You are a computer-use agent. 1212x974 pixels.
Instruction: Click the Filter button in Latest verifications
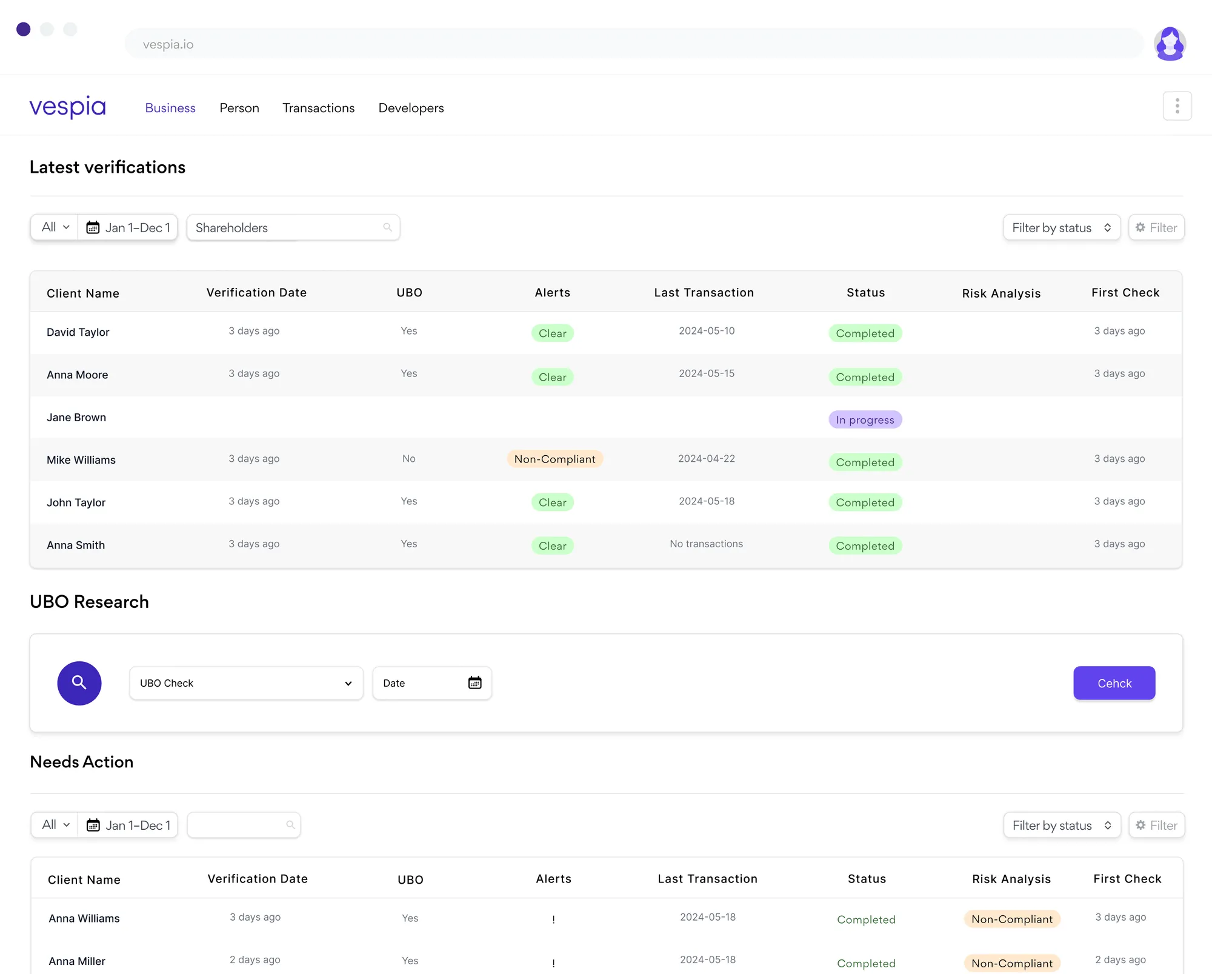coord(1156,227)
